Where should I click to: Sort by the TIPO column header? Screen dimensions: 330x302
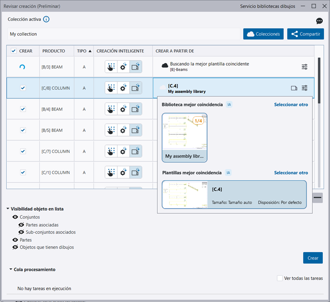coord(84,51)
